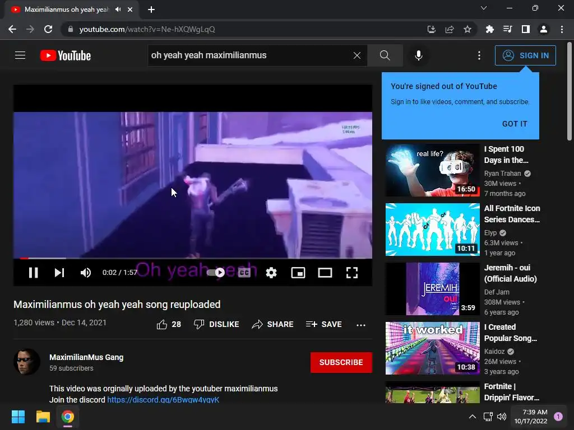Go back in browser history
Viewport: 574px width, 430px height.
tap(12, 29)
